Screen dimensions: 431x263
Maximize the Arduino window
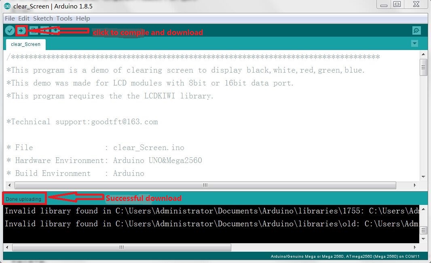pos(397,4)
